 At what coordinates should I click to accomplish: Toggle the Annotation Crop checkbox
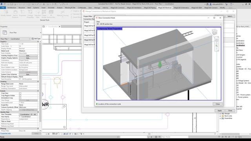tap(20, 98)
